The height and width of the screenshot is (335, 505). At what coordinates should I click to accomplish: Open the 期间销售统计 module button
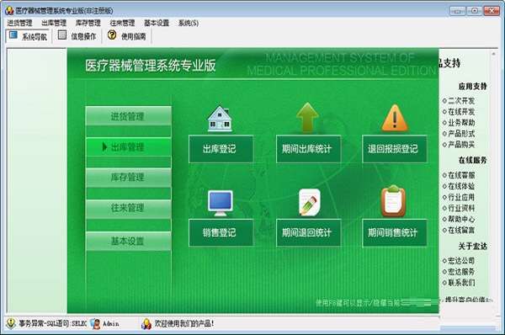click(395, 232)
